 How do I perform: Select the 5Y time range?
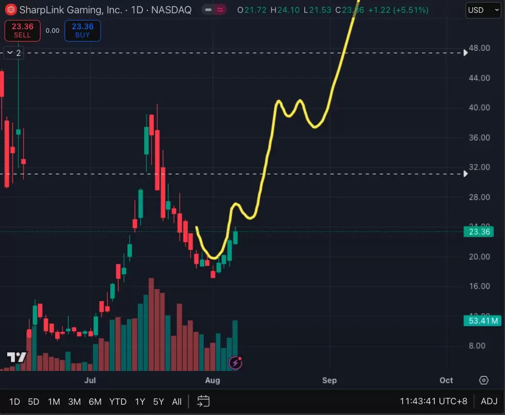(158, 402)
